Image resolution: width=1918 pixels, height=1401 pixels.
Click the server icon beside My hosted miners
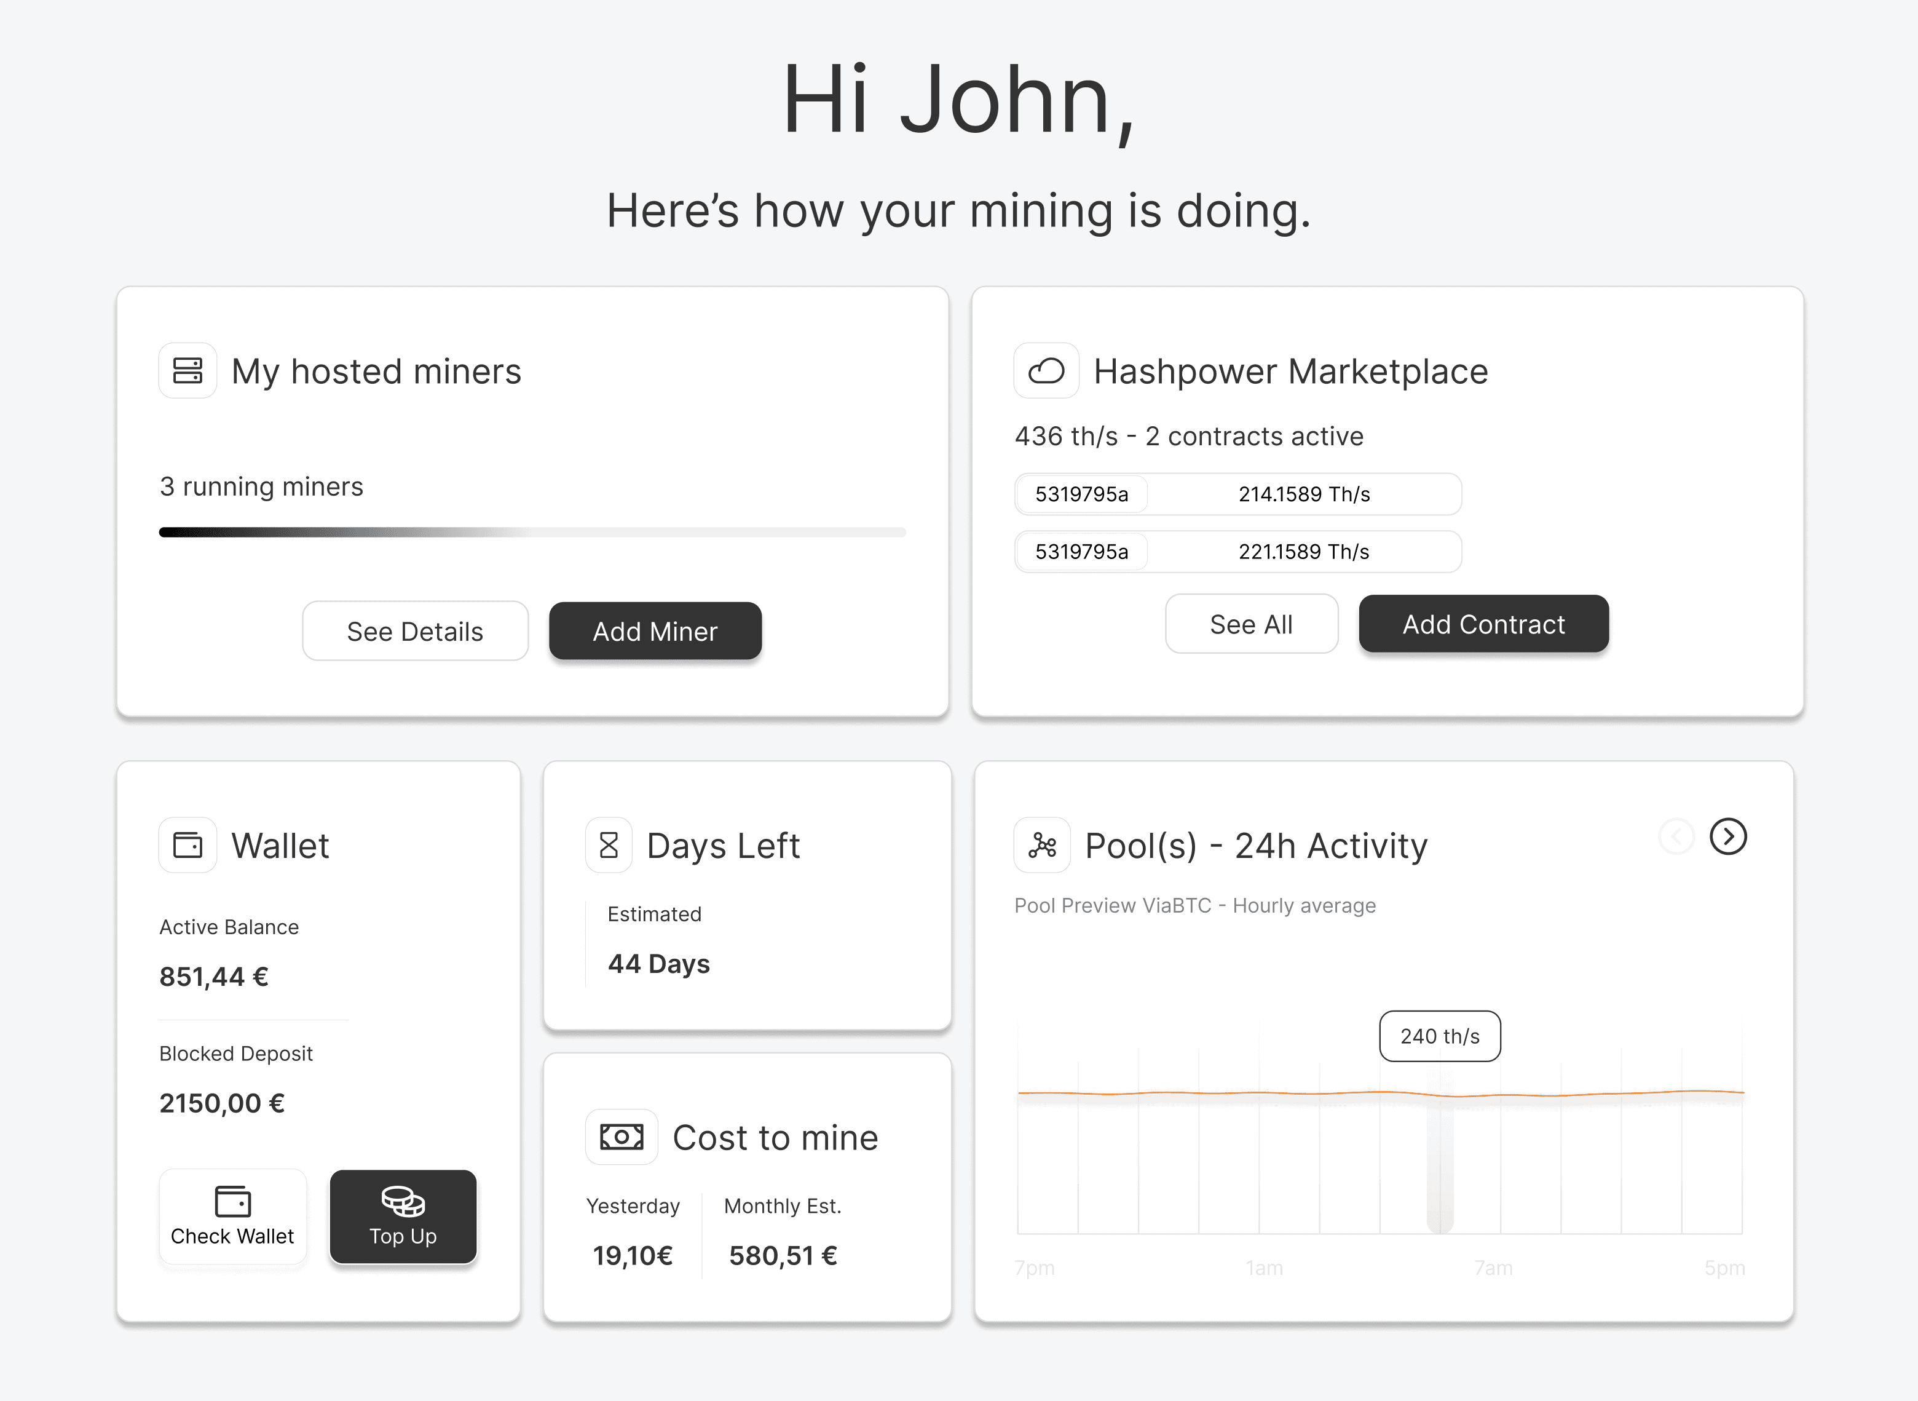(187, 371)
